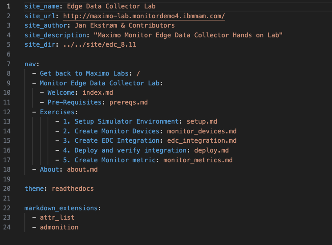Viewport: 332px width, 245px height.
Task: Click the 'Pre-Requisites' nav key
Action: (x=74, y=102)
